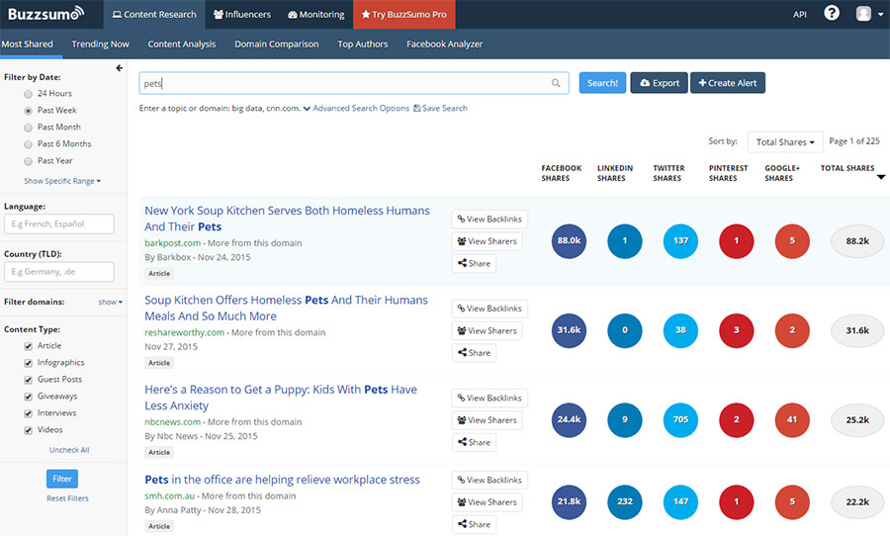This screenshot has height=536, width=890.
Task: Click the Language filter input
Action: (59, 223)
